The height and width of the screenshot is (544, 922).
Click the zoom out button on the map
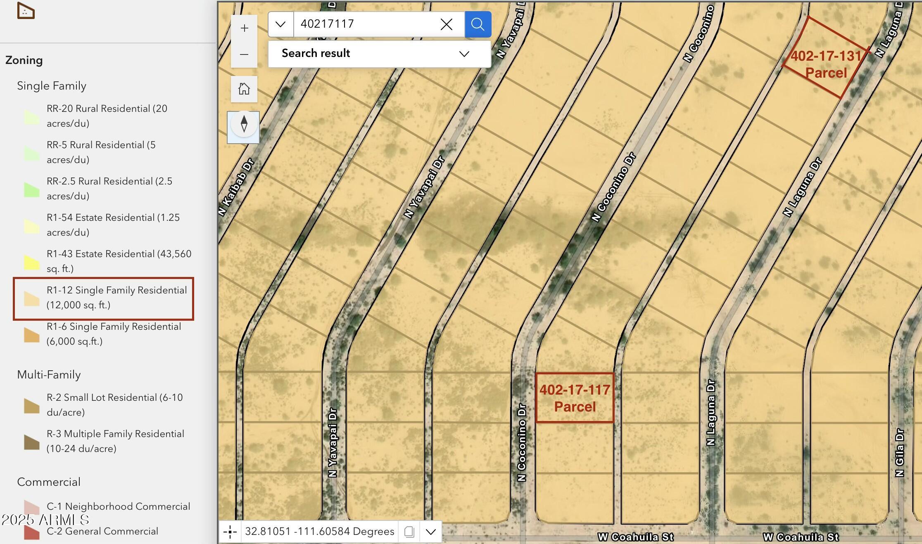click(244, 54)
